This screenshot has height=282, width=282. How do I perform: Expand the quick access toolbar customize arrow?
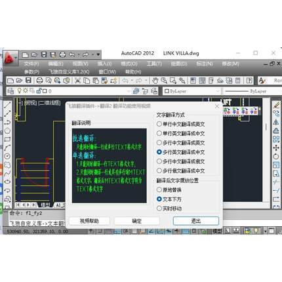98,54
